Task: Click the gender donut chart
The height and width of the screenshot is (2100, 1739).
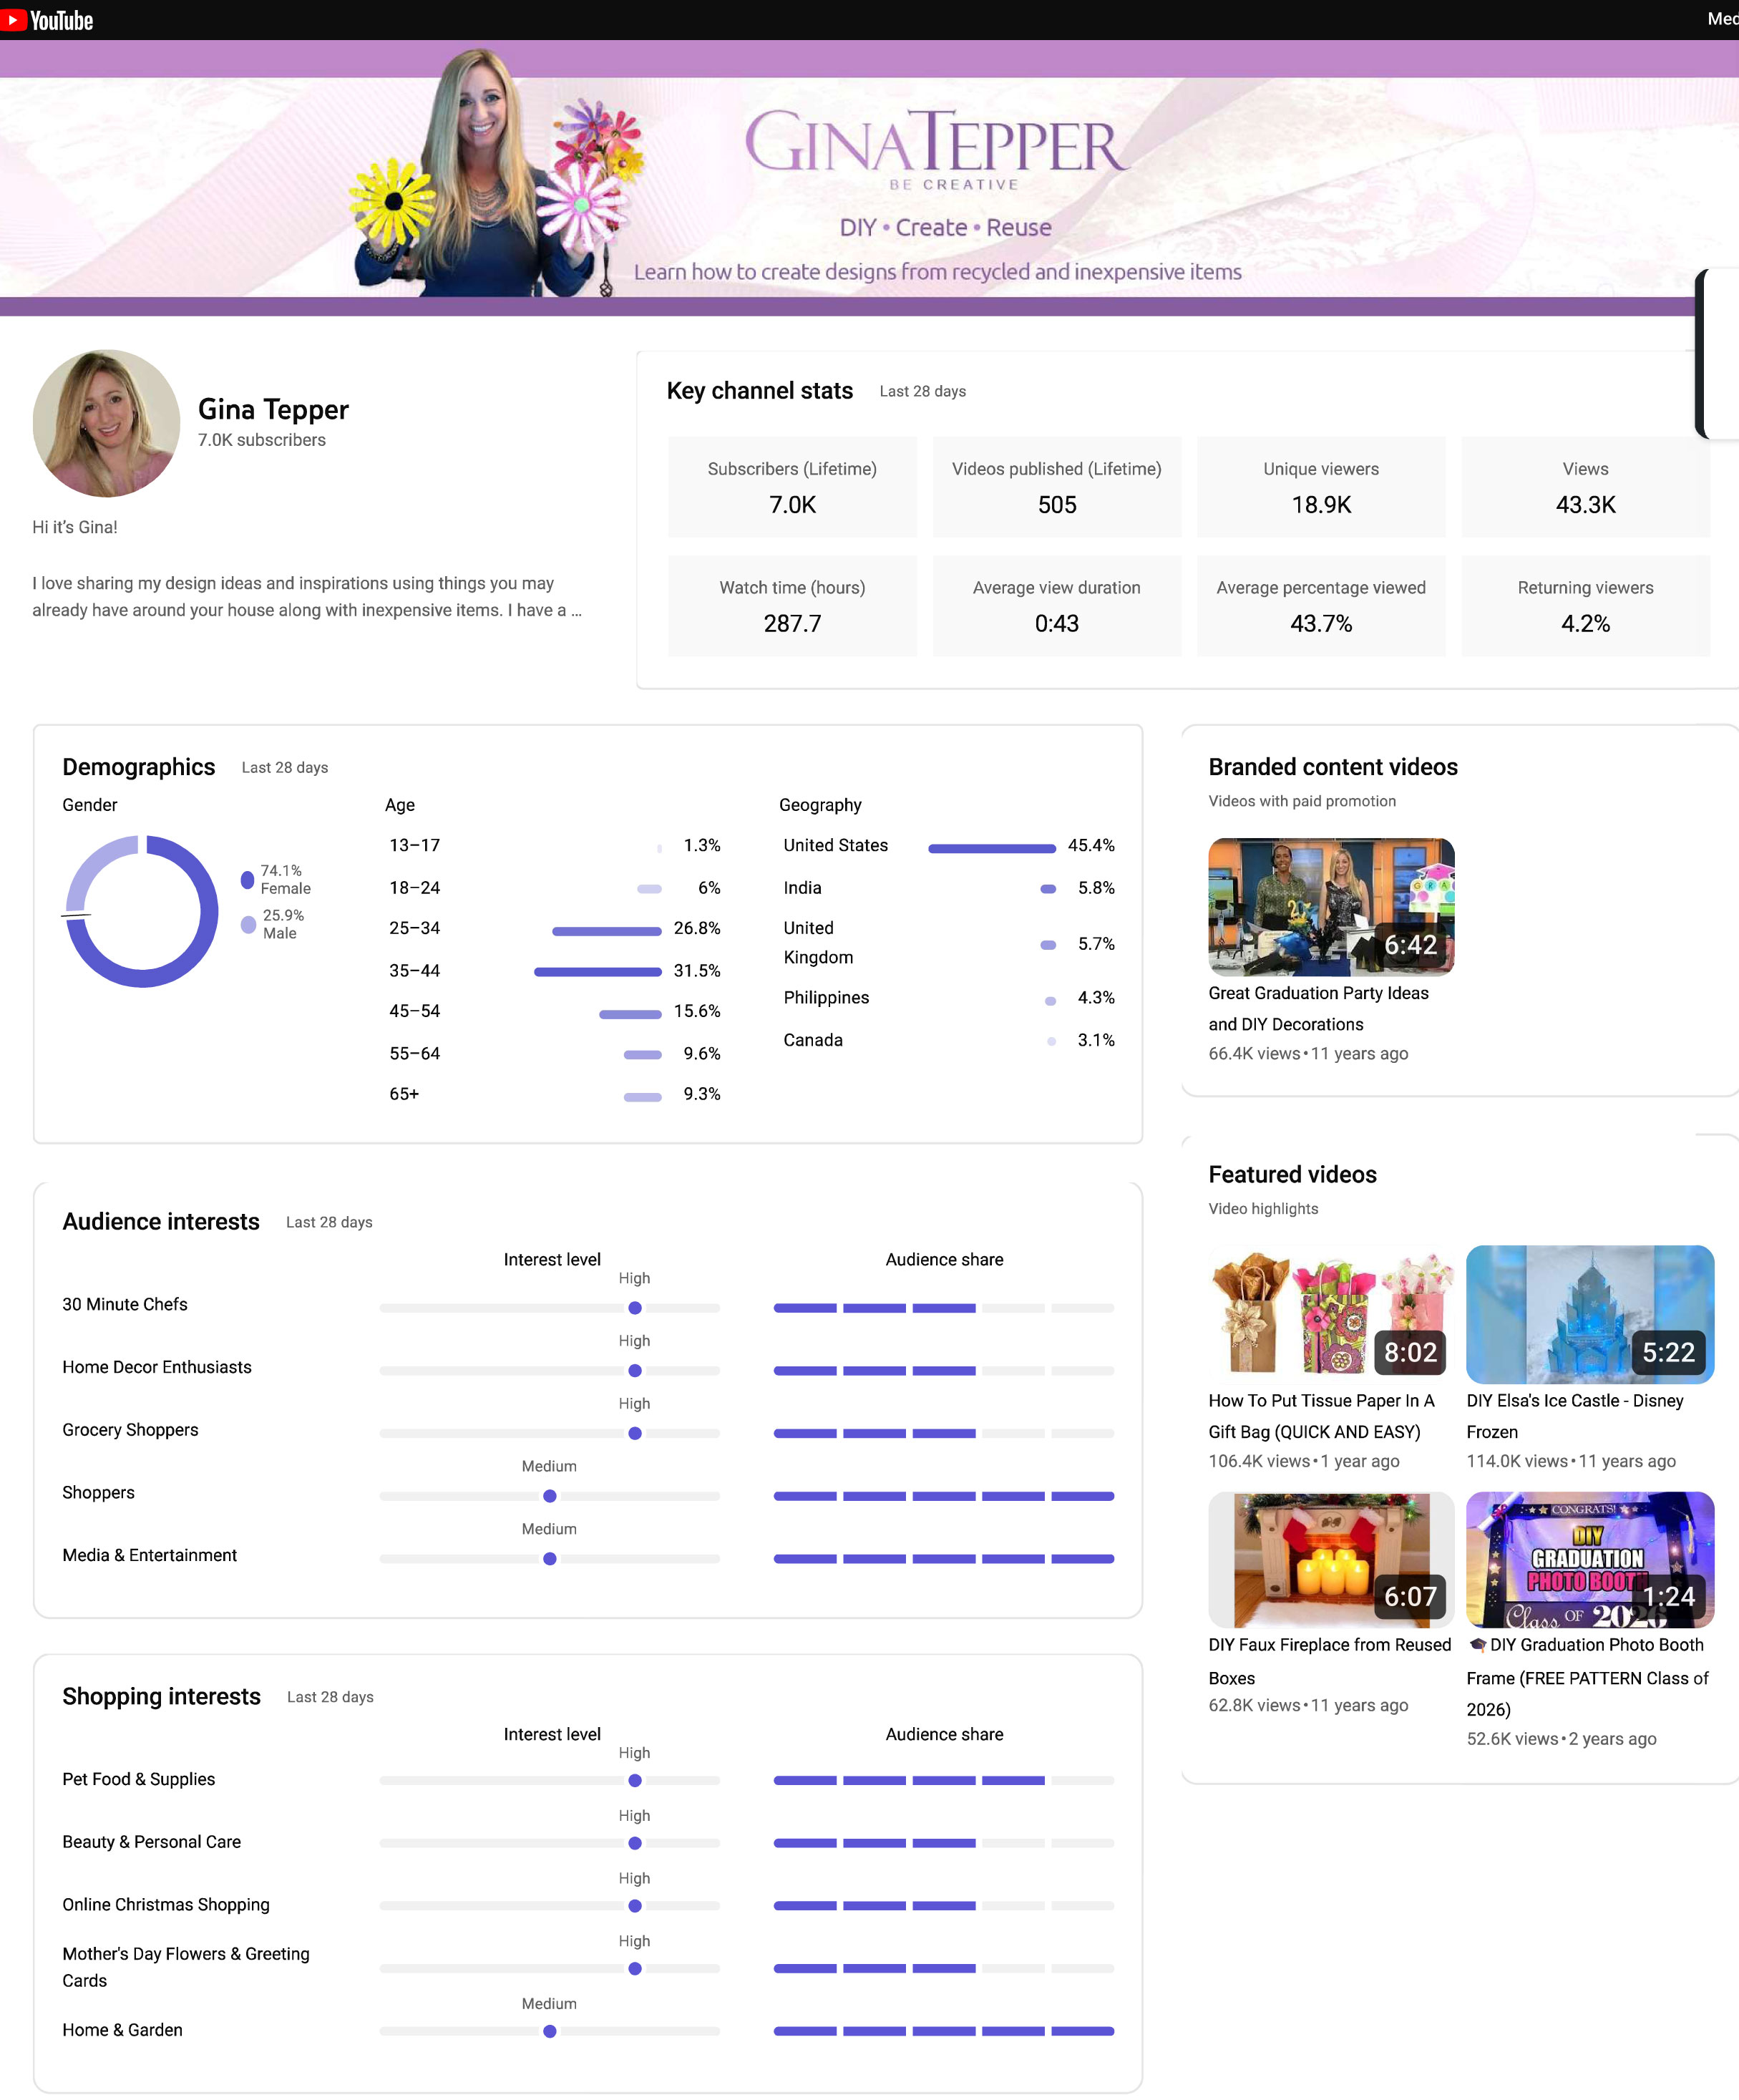Action: [x=141, y=911]
